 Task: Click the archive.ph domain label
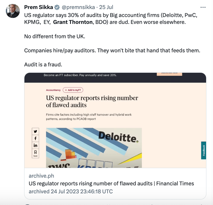41,176
